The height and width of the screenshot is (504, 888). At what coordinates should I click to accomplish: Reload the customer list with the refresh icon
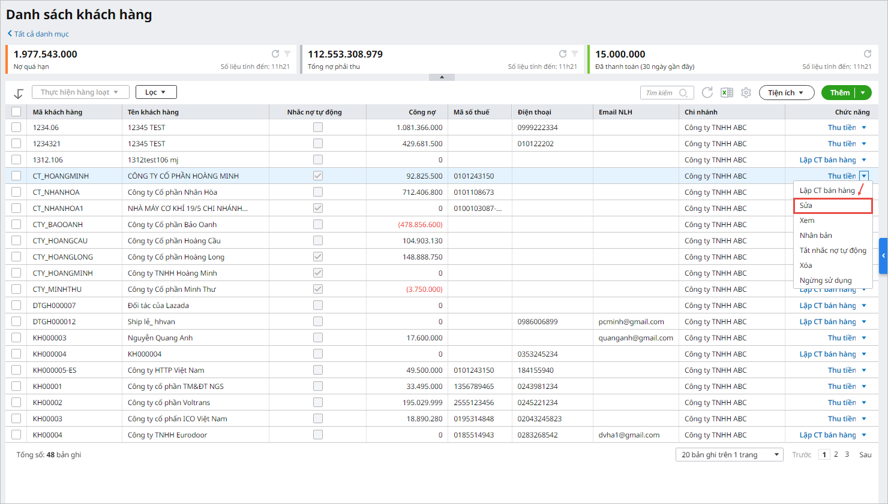707,92
